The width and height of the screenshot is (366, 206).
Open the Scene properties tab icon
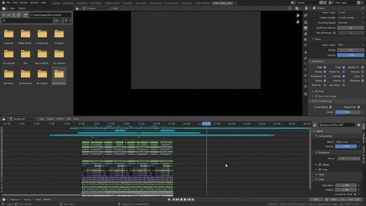305,39
